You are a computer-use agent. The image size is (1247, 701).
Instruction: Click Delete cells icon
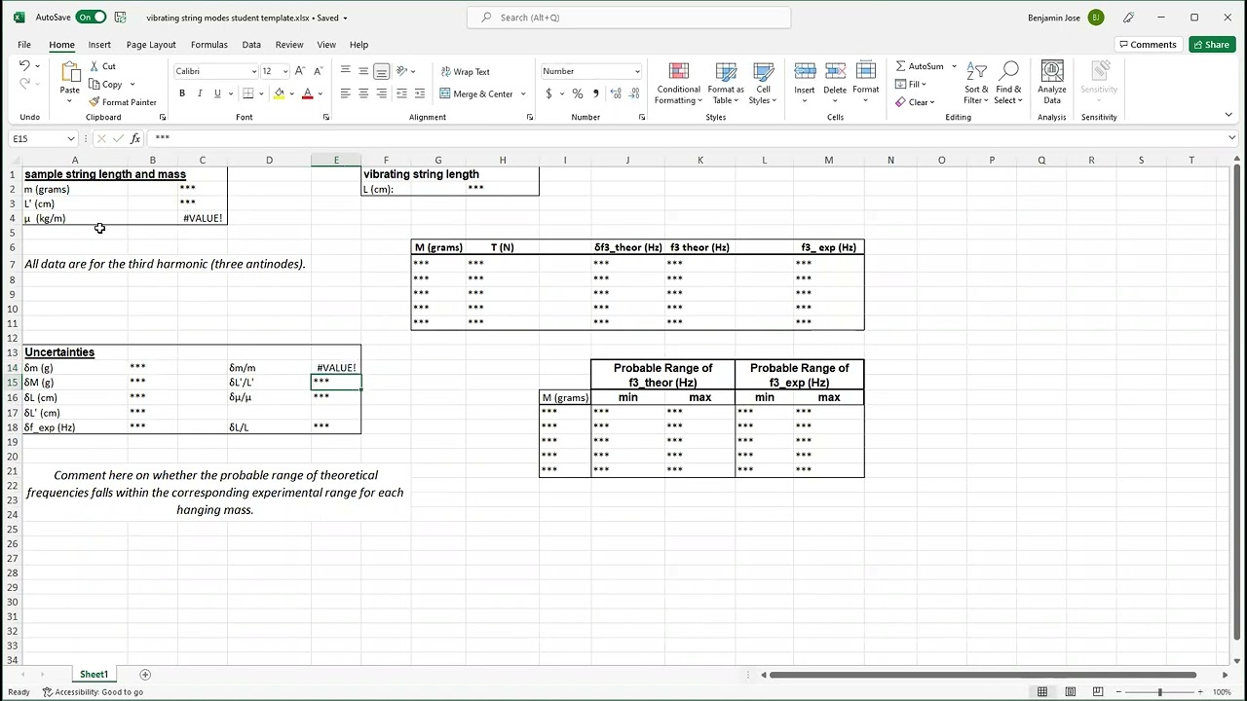835,71
